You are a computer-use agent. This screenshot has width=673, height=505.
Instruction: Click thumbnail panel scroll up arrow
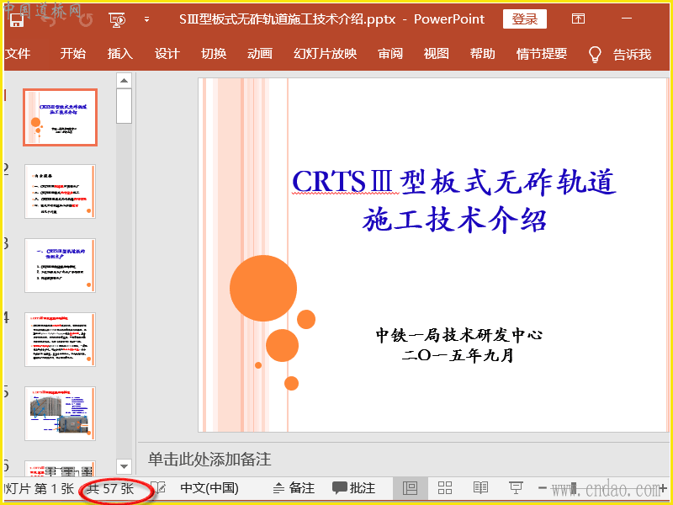pos(124,80)
